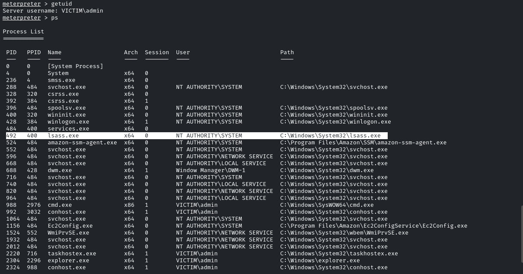This screenshot has width=523, height=274.
Task: Select the 'Server username: VICTIM\admin' output line
Action: [53, 11]
